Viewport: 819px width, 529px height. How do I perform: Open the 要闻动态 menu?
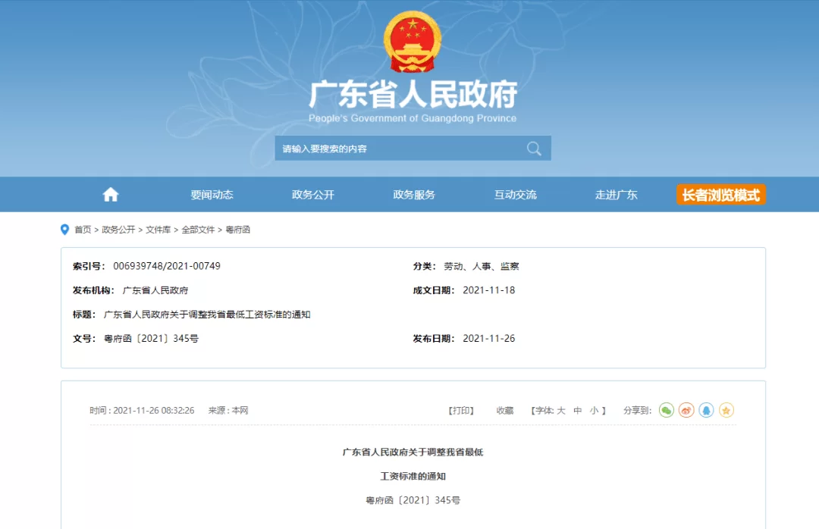(x=212, y=195)
